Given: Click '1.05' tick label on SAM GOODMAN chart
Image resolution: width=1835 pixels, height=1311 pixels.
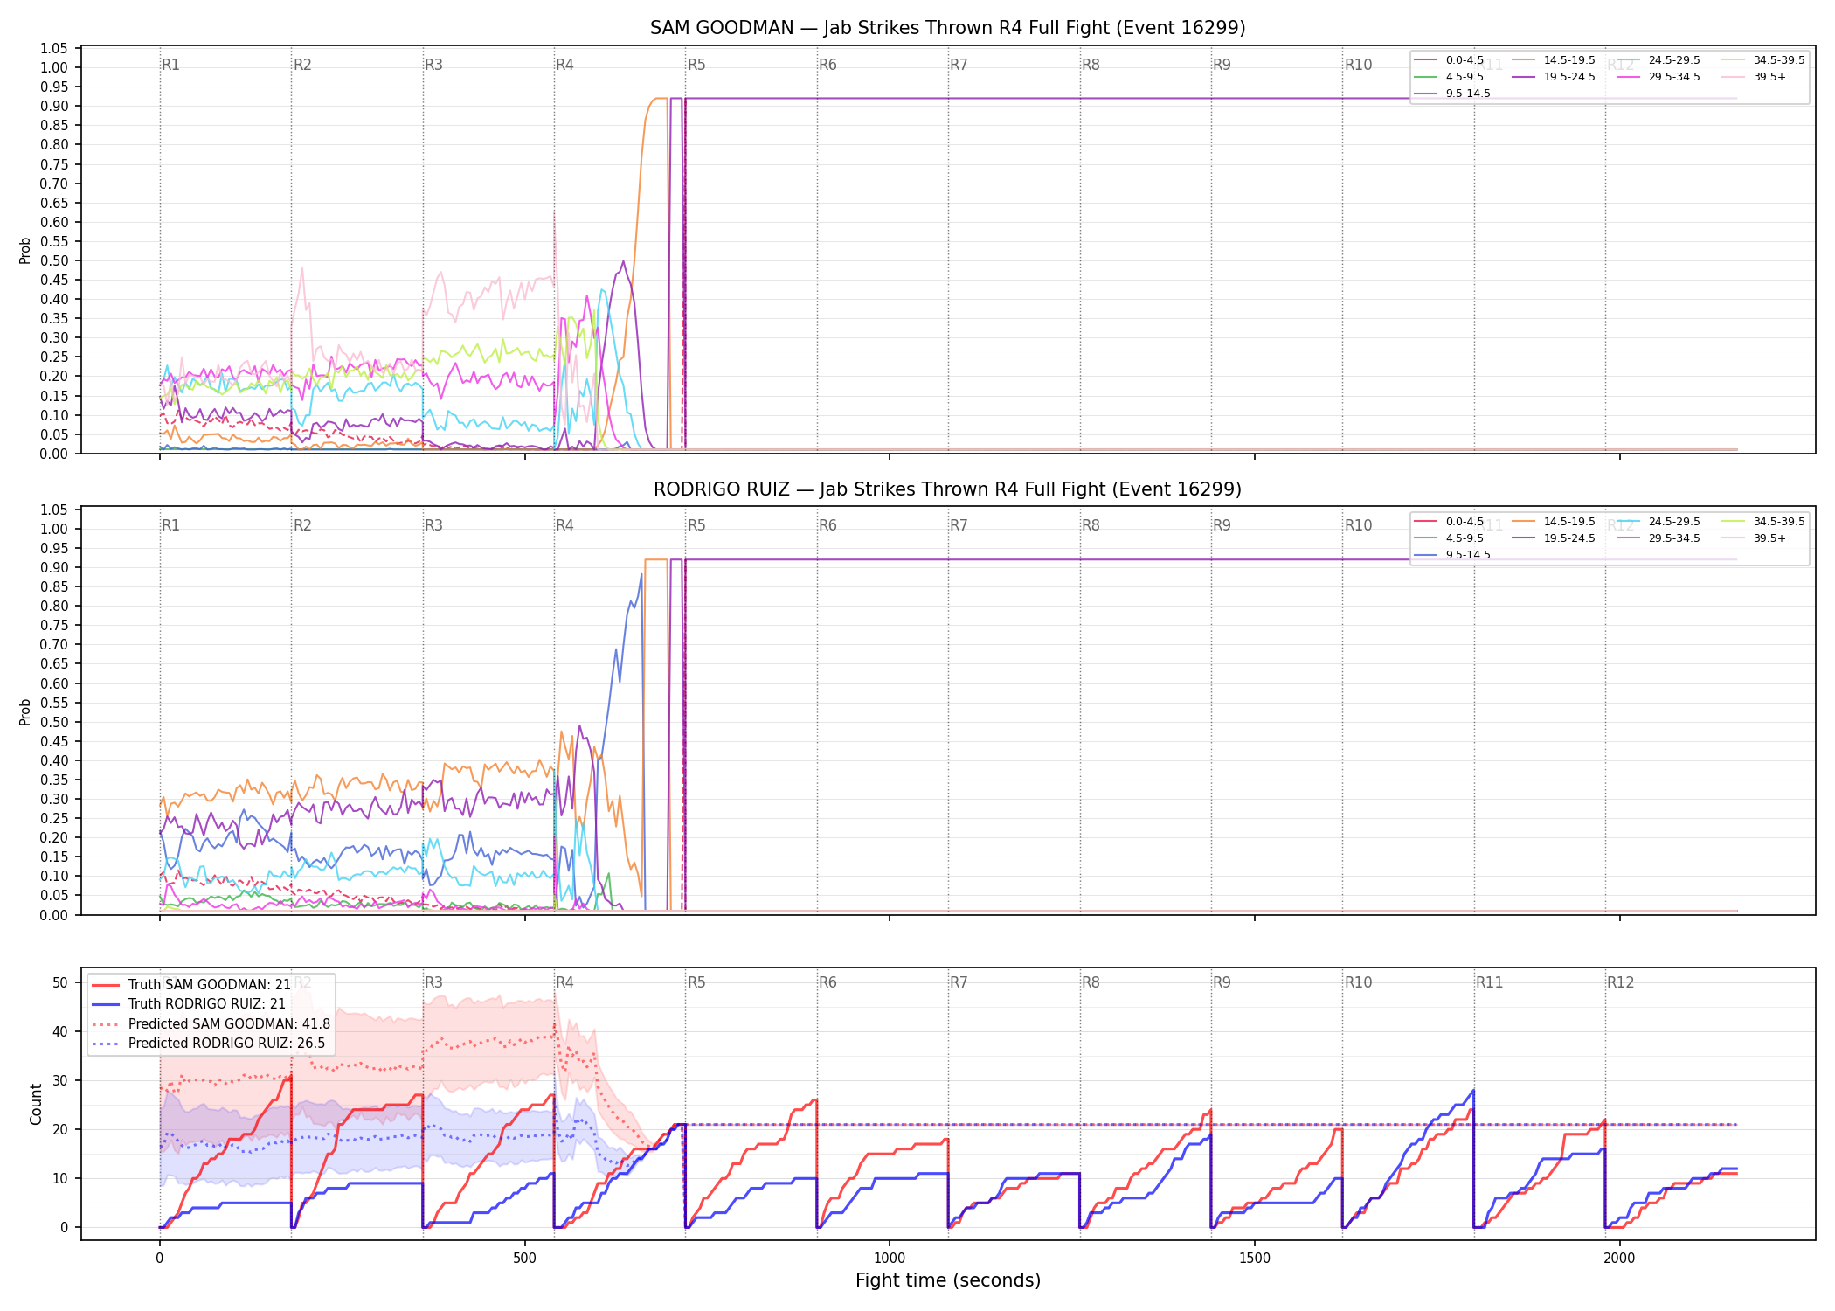Looking at the screenshot, I should (x=54, y=48).
